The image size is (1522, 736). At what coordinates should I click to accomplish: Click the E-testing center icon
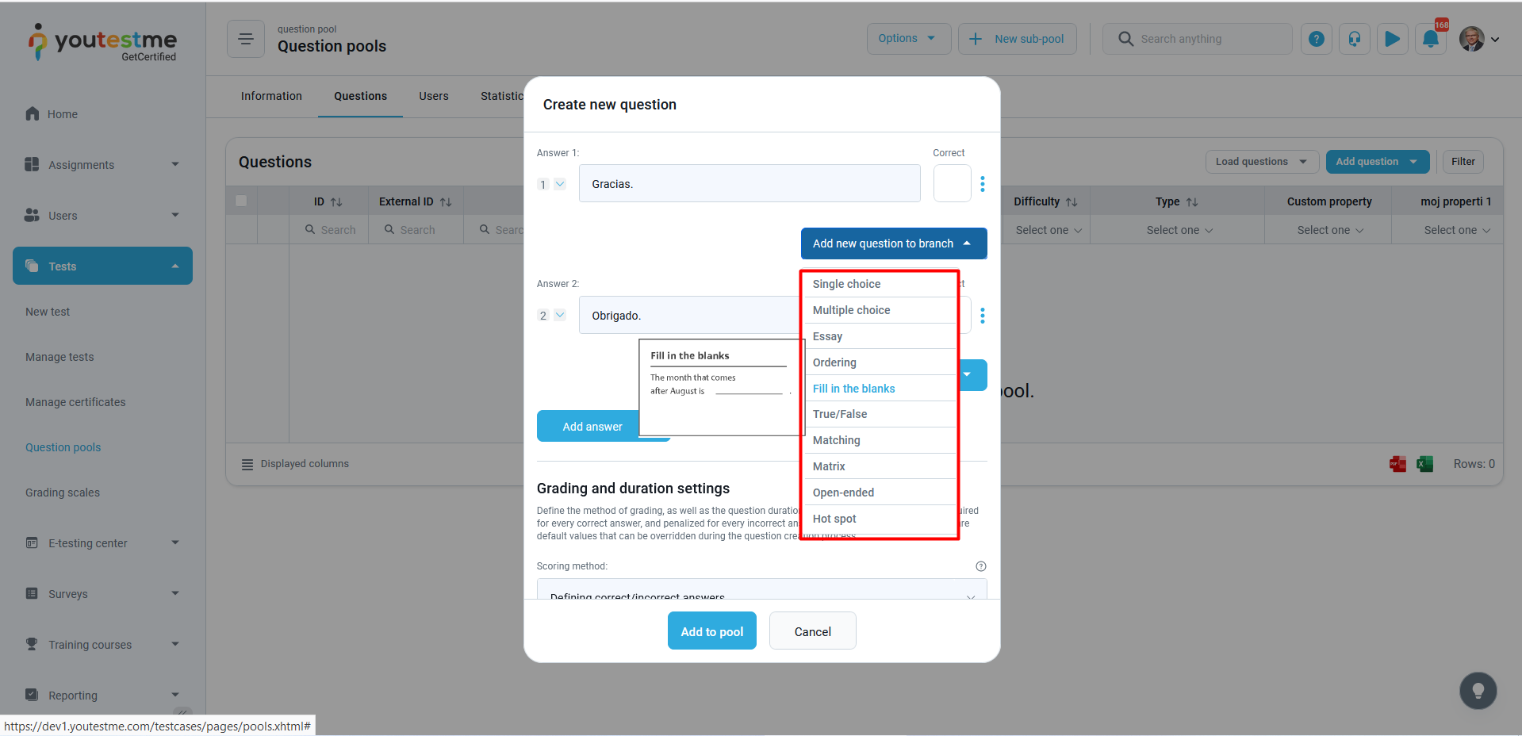(x=32, y=542)
